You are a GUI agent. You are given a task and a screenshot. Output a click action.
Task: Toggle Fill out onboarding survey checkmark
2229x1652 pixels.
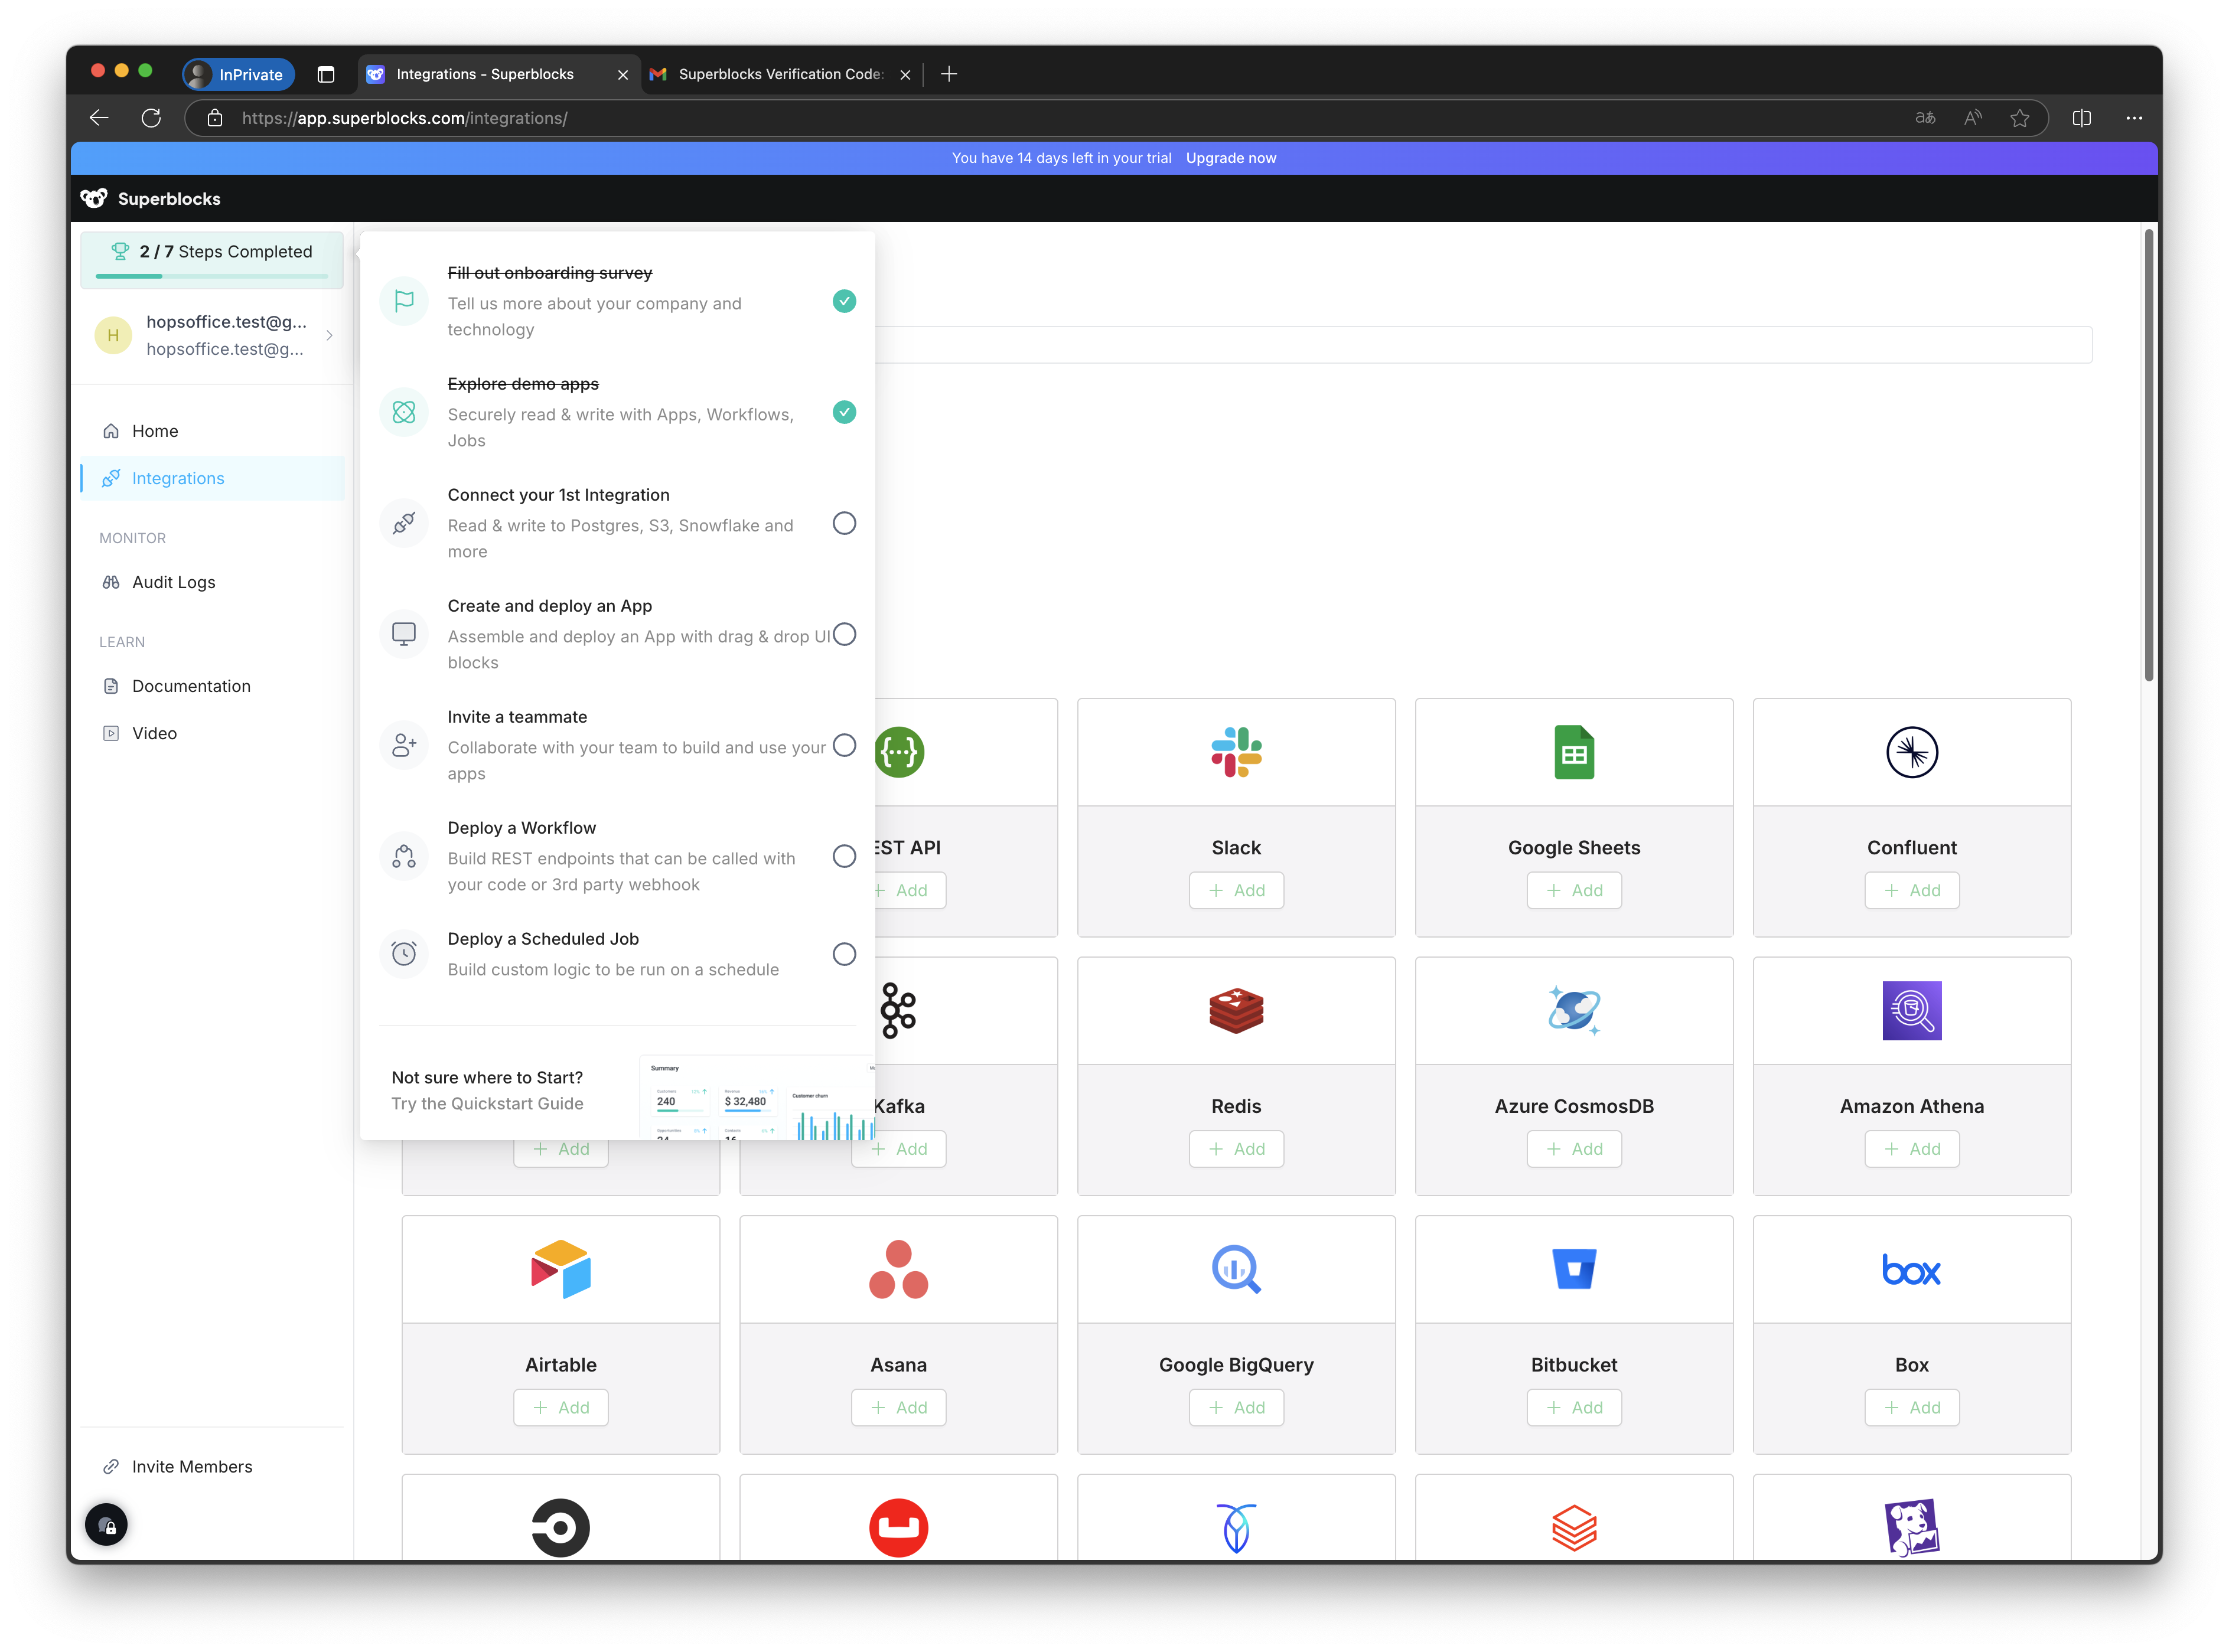pyautogui.click(x=845, y=301)
